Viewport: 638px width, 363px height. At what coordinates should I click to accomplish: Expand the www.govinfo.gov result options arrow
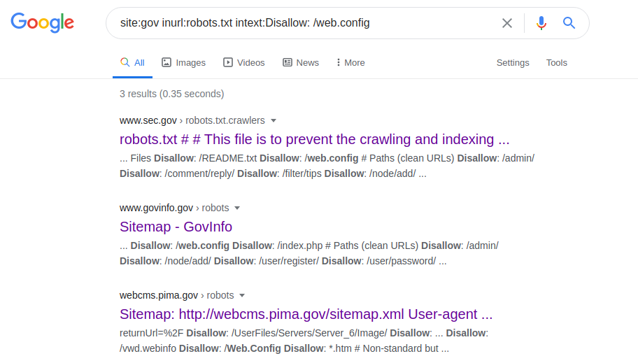pos(237,208)
